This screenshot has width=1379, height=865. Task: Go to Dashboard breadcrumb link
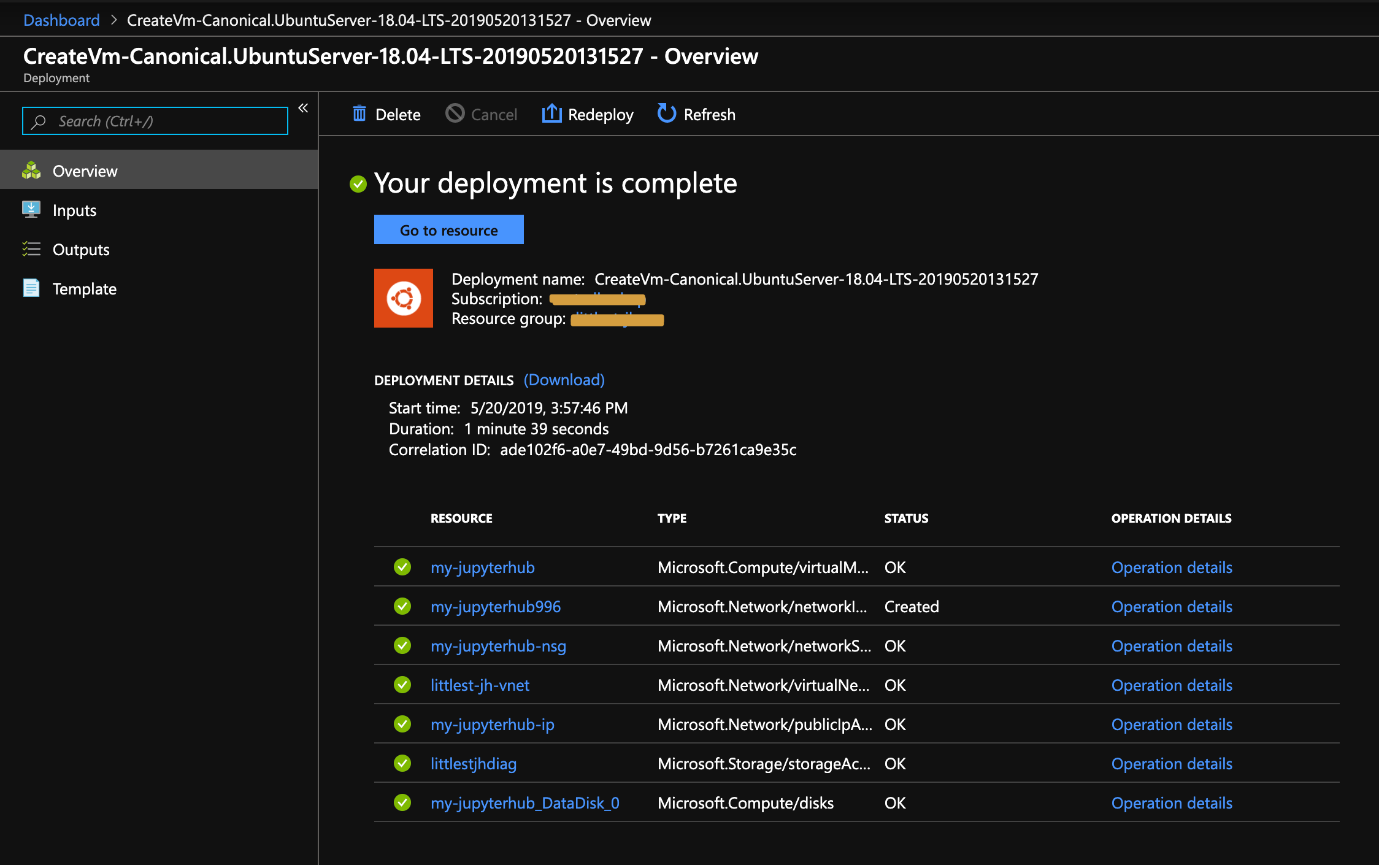tap(61, 20)
